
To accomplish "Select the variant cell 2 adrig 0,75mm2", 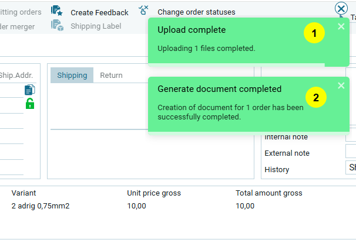I will point(40,206).
